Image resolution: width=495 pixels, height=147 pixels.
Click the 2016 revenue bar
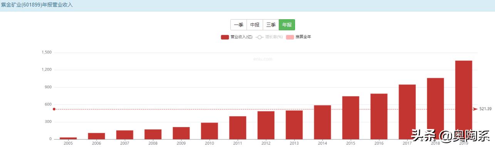coord(379,116)
